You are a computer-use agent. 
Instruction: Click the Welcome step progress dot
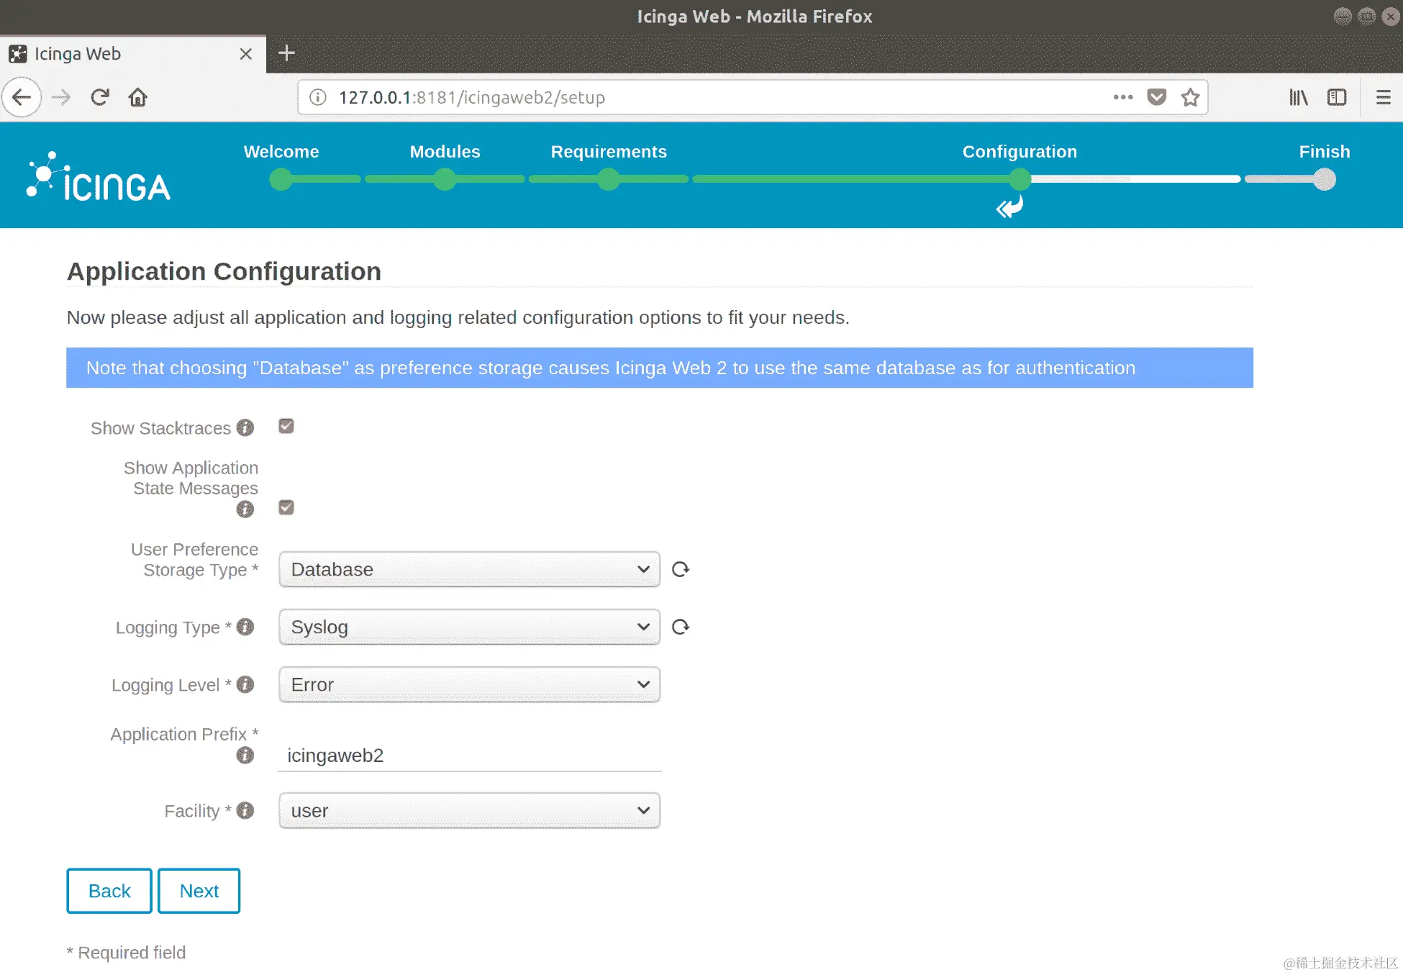(281, 179)
